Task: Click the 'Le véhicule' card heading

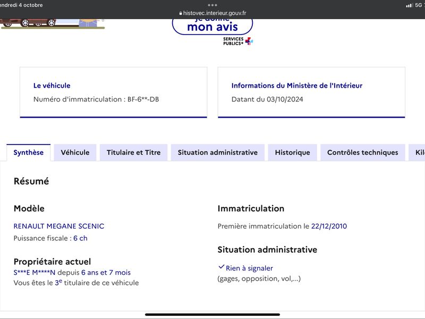Action: click(x=52, y=86)
